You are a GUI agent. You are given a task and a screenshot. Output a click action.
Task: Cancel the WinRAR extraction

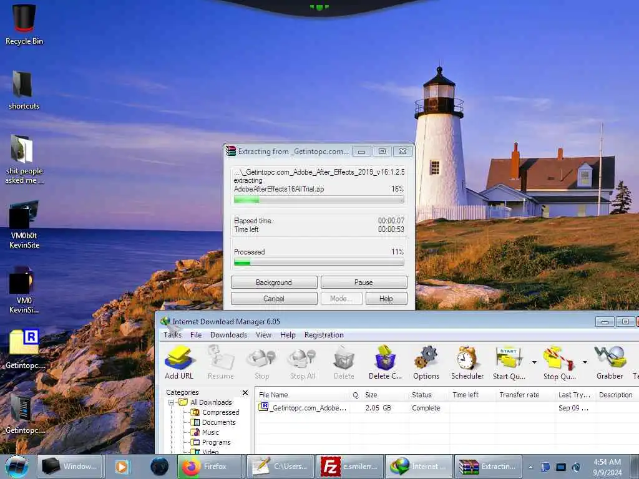click(274, 299)
